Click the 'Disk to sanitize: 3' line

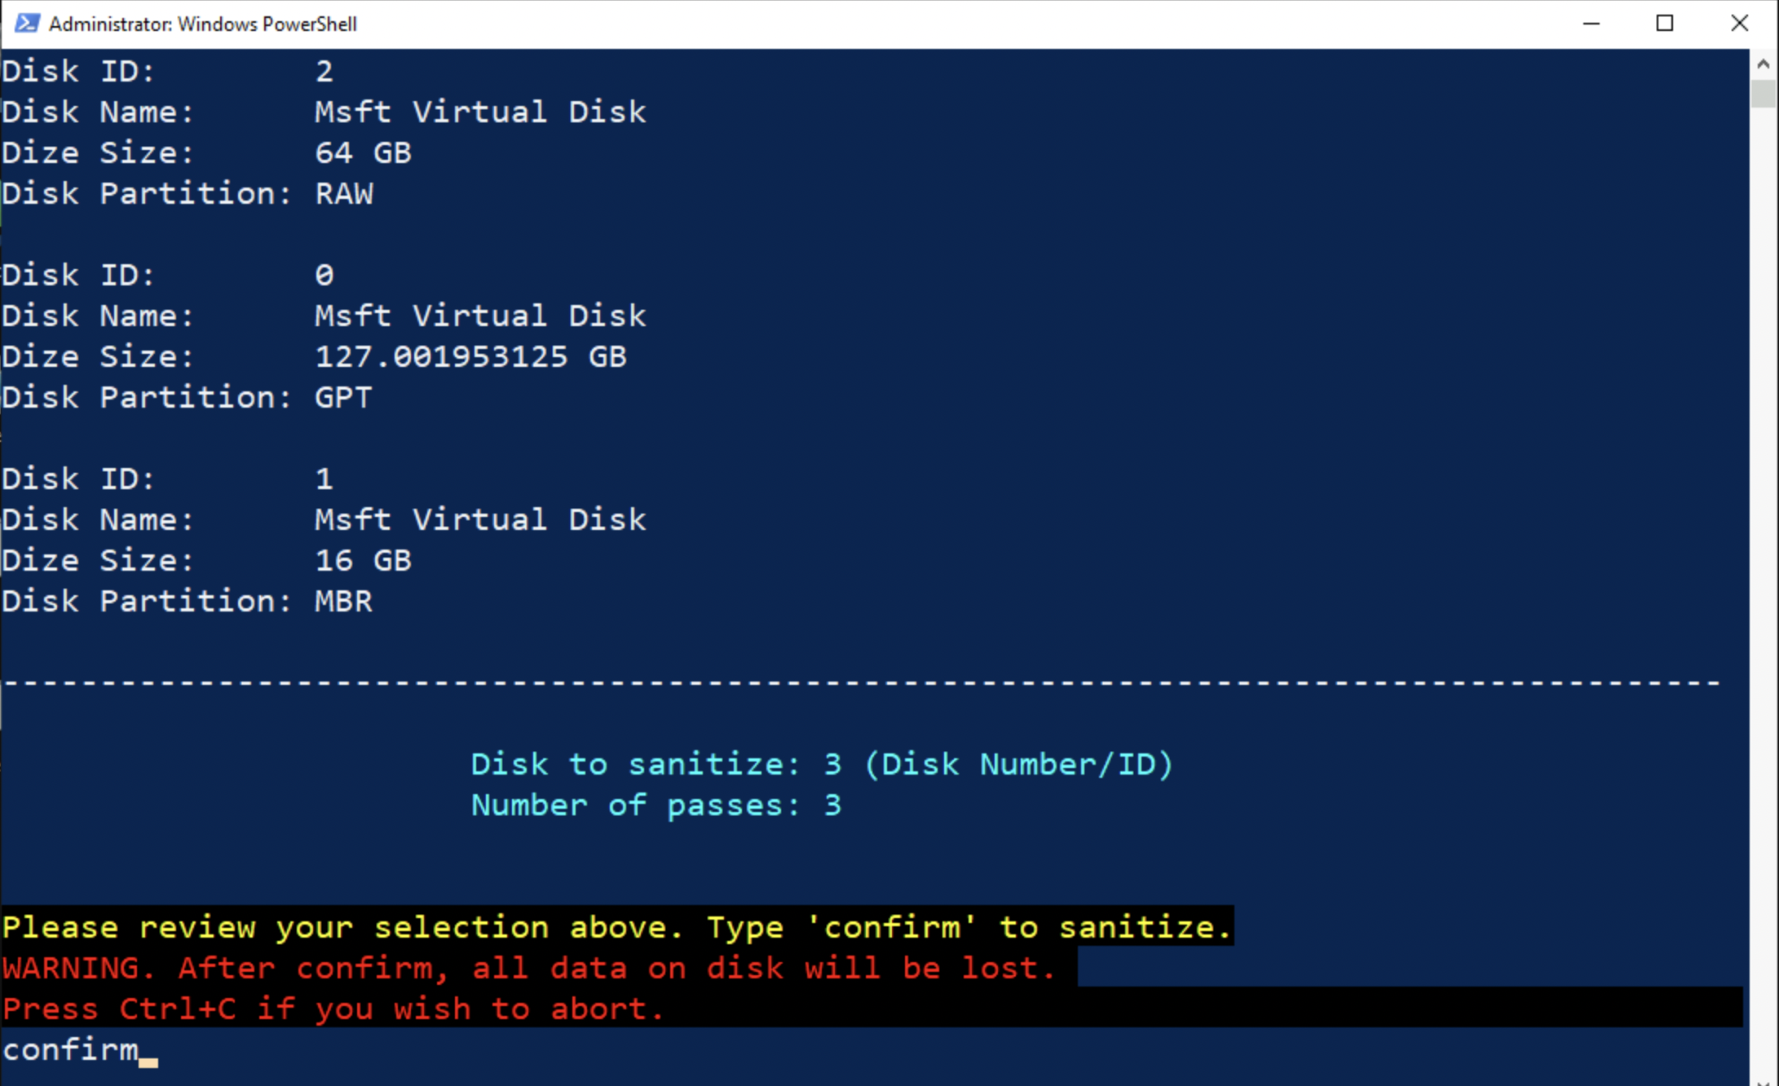822,765
